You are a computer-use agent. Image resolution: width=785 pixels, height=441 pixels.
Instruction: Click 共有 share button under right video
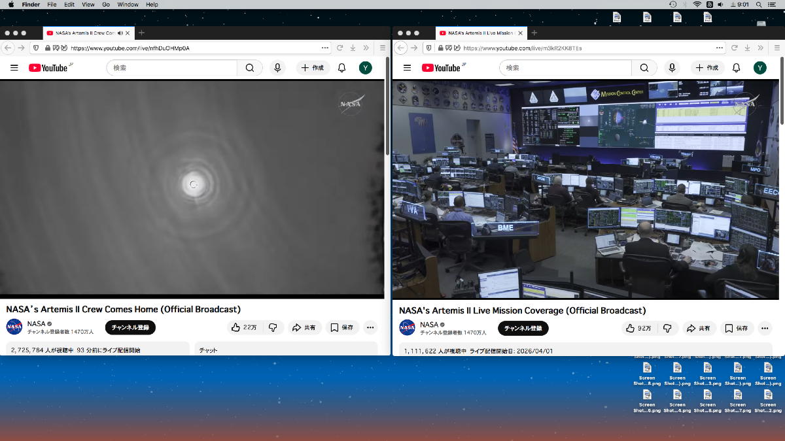coord(699,328)
